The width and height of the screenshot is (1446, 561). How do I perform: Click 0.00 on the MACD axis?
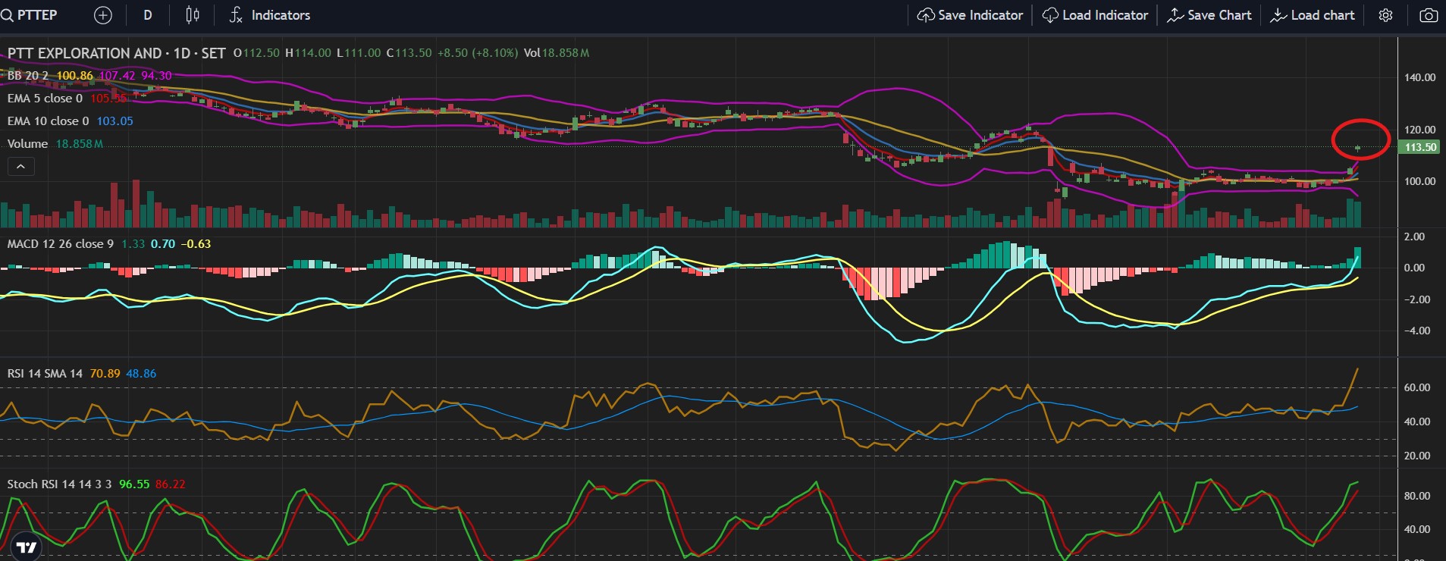[1414, 268]
